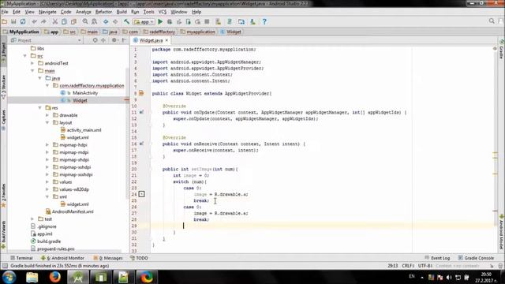Select AndroidManifest.xml in project tree

73,211
